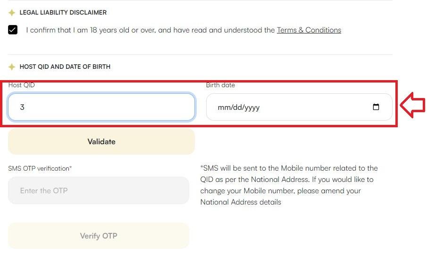The height and width of the screenshot is (255, 427).
Task: Click the Legal Liability Disclaimer heading
Action: (63, 13)
